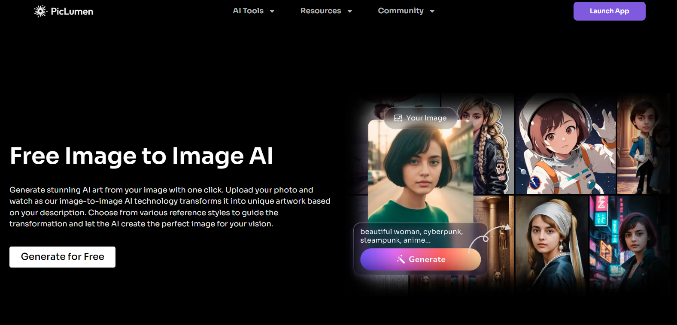Expand the Resources dropdown arrow
677x325 pixels.
tap(349, 11)
